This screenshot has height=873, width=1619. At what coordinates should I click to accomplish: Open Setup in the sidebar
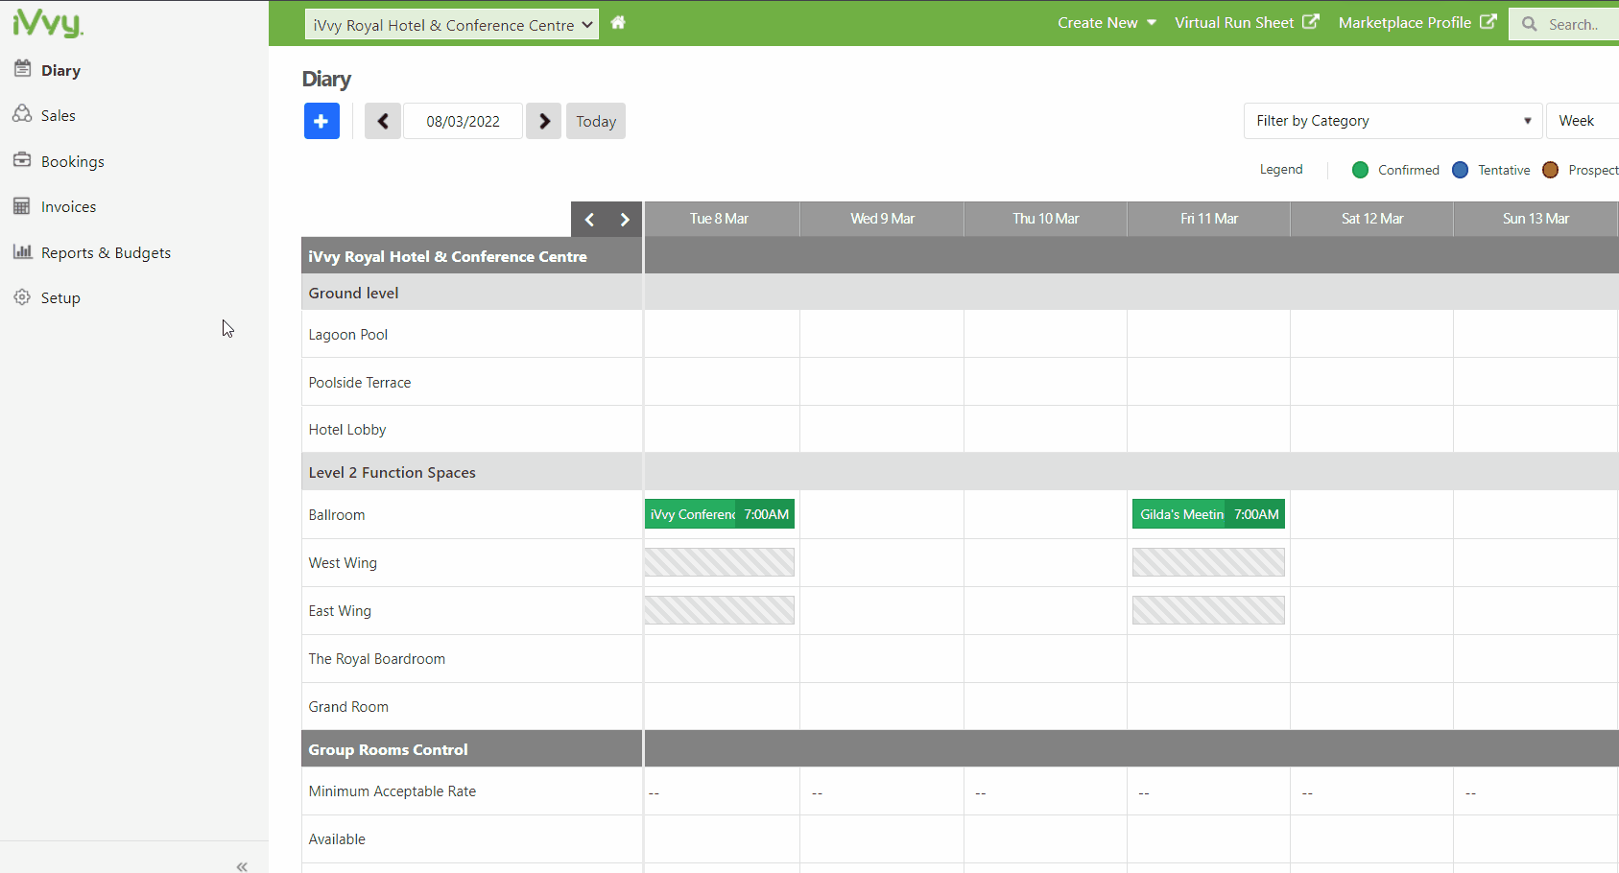point(60,298)
